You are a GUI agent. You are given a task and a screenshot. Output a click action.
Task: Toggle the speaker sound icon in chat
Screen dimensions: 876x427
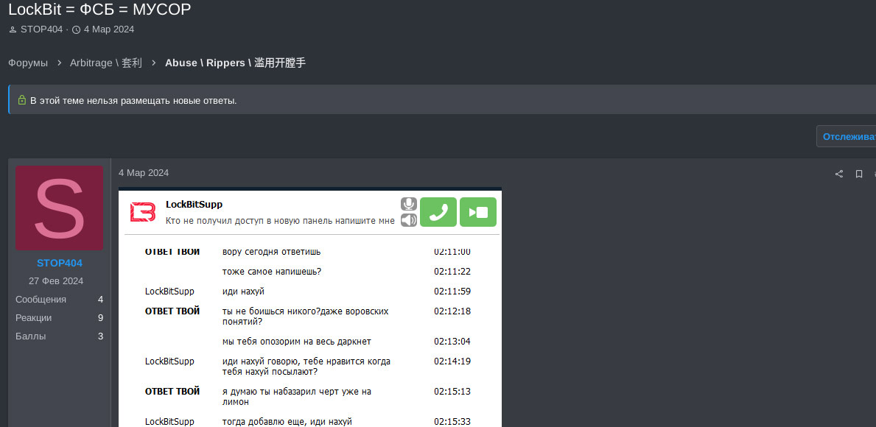408,220
